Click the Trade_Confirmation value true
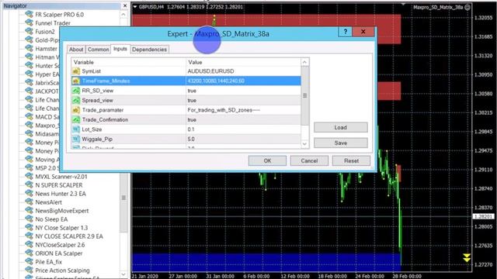Viewport: 497px width, 279px height. (192, 120)
